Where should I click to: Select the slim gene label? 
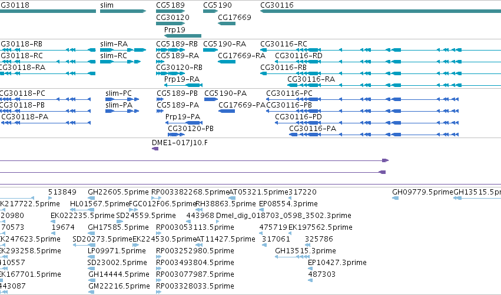107,5
